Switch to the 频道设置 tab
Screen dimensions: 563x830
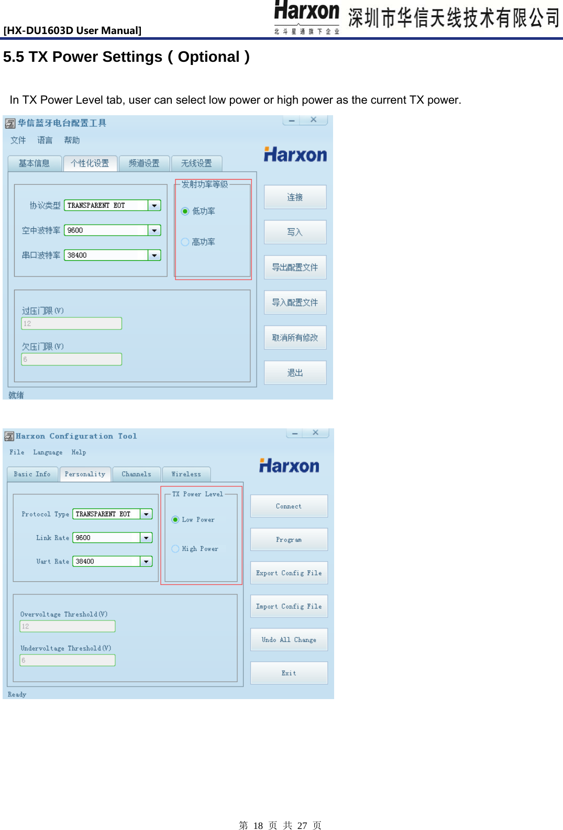(144, 163)
